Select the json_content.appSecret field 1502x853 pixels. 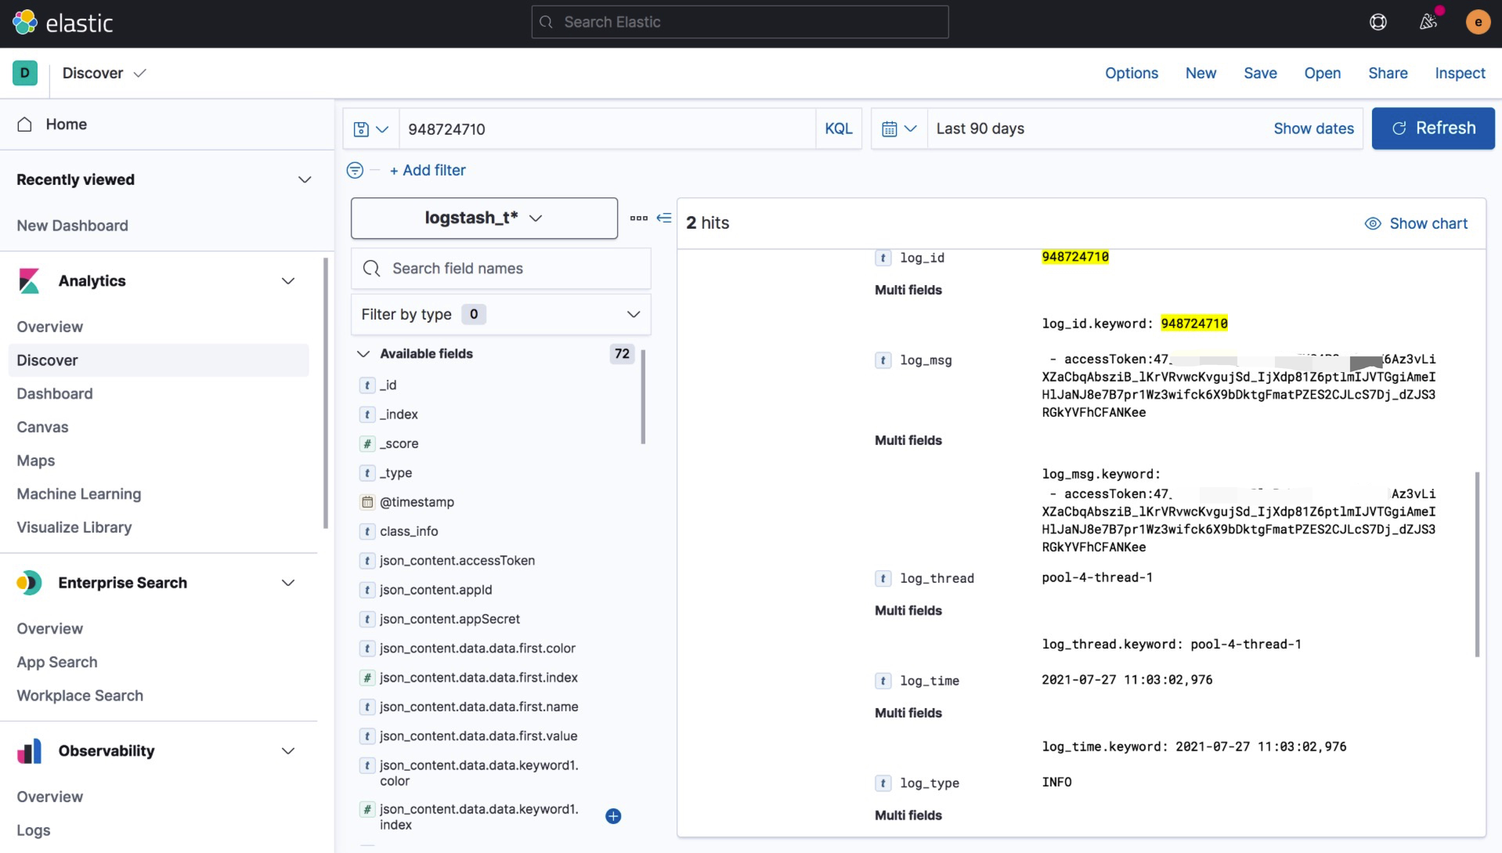pos(450,619)
